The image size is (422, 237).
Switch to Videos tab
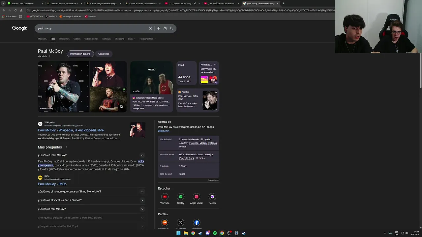77,39
